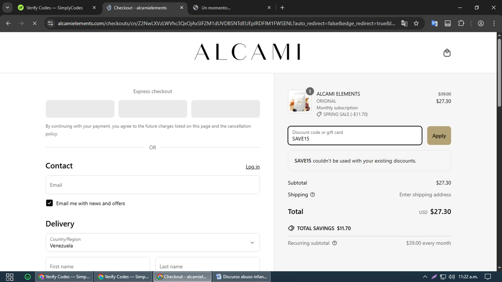
Task: Click the taskbar clock 11:22 a.m.
Action: [x=468, y=277]
